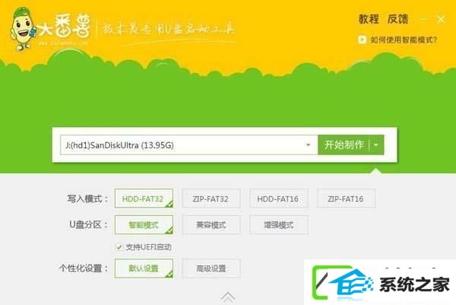Expand the USB drive selection dropdown arrow
456x305 pixels.
308,145
